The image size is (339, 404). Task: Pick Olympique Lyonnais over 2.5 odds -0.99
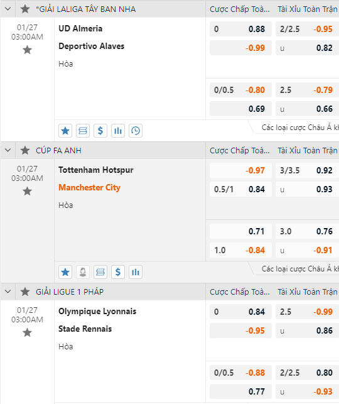[308, 312]
